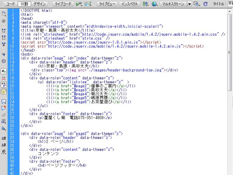The height and width of the screenshot is (175, 233).
Task: Click the greyed-out Wrap Tag pencil icon
Action: (x=4, y=115)
